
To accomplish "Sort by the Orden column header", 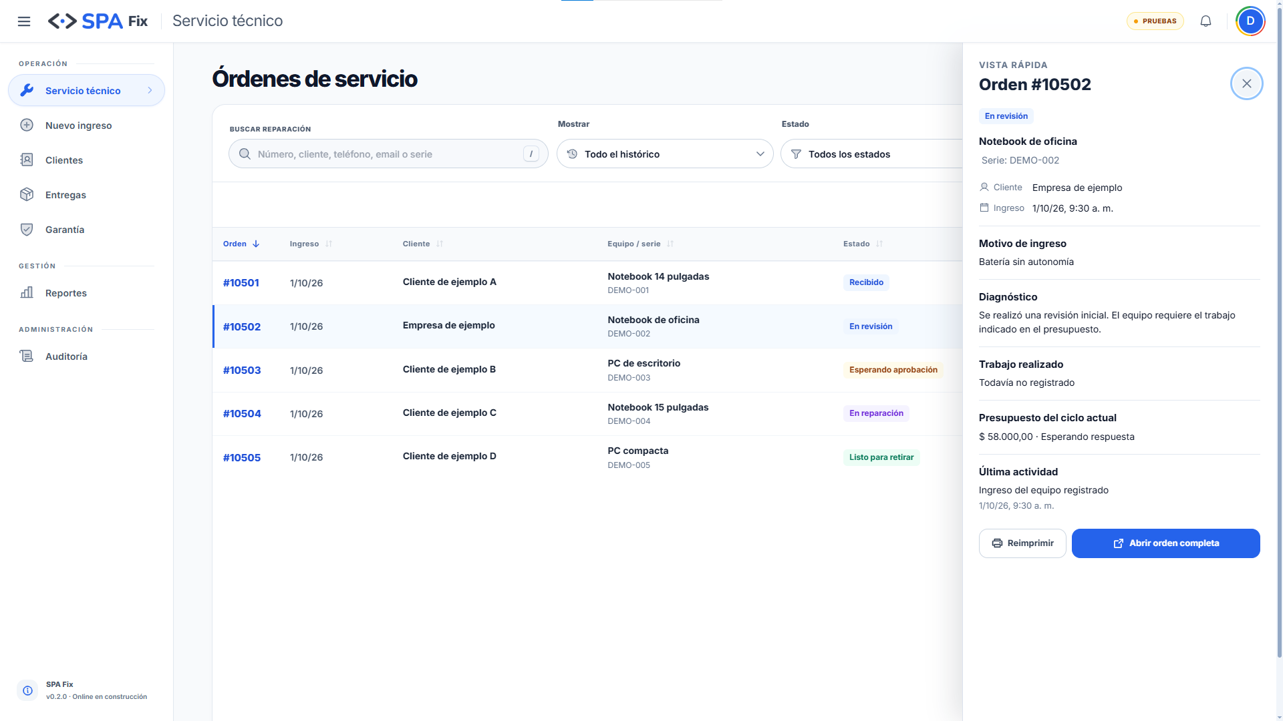I will 241,244.
